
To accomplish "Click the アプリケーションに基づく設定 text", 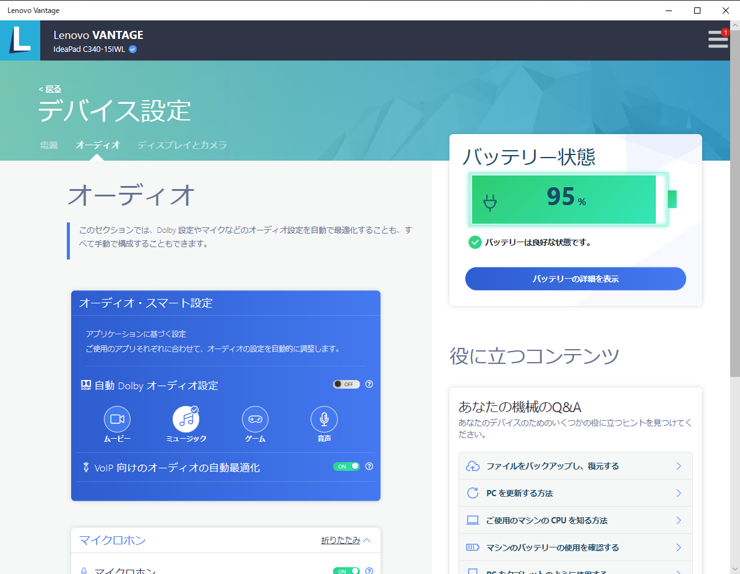I will tap(136, 334).
